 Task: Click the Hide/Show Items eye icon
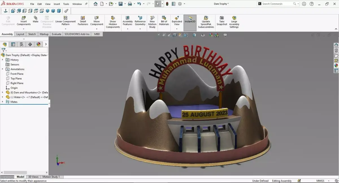(203, 35)
